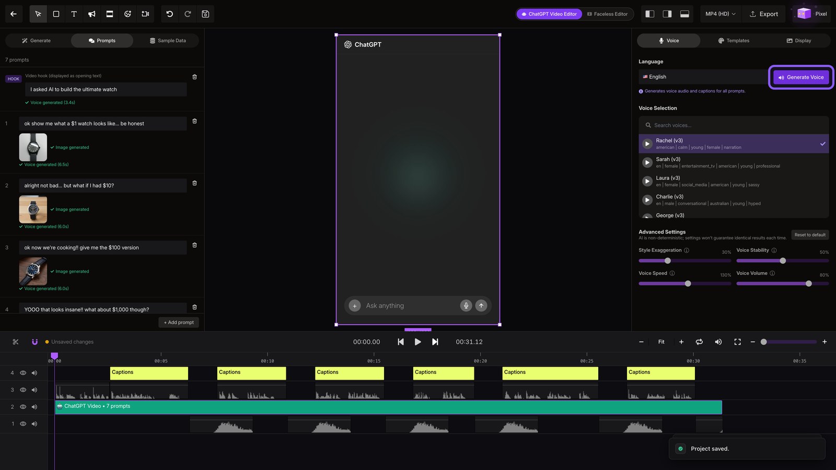Image resolution: width=836 pixels, height=470 pixels.
Task: Enter fullscreen preview mode
Action: point(737,342)
